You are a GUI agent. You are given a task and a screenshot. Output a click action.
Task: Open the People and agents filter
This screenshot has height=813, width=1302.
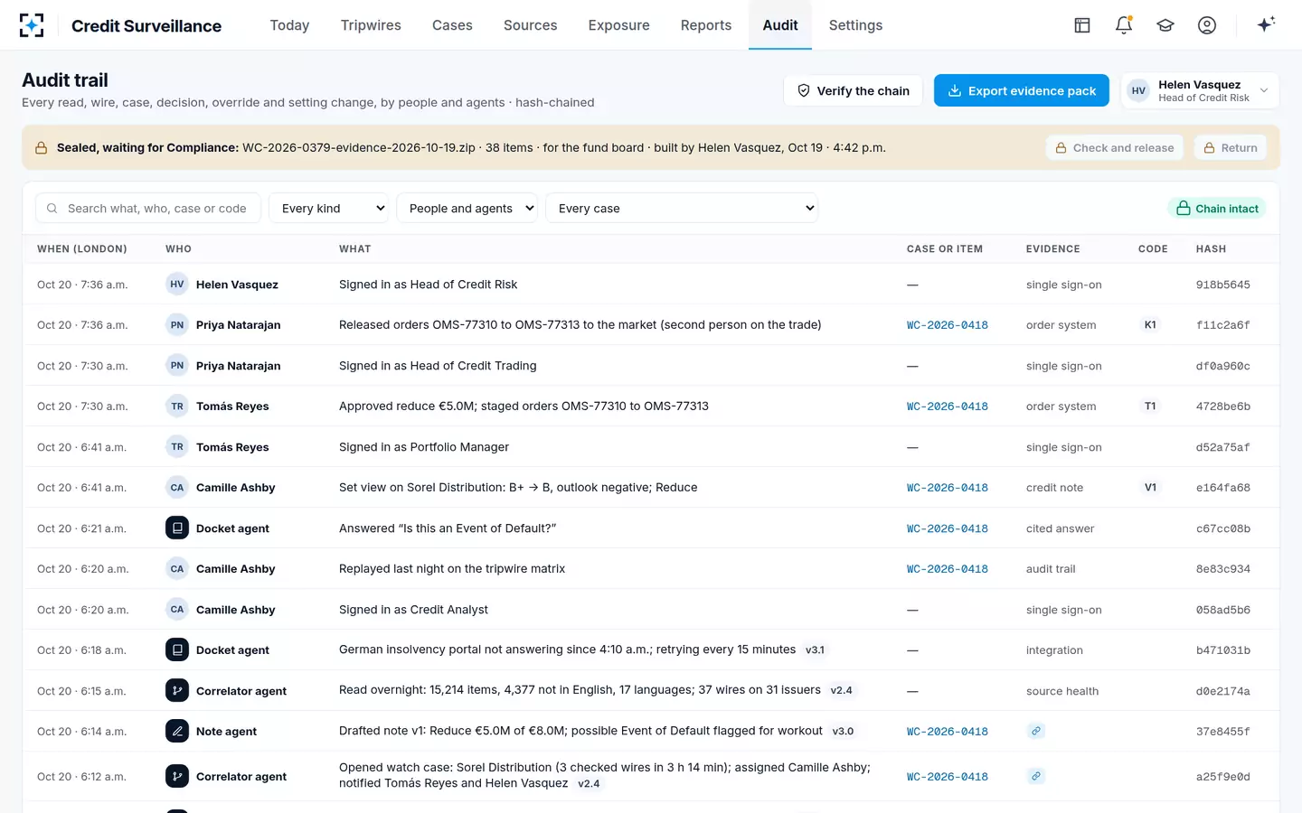467,208
